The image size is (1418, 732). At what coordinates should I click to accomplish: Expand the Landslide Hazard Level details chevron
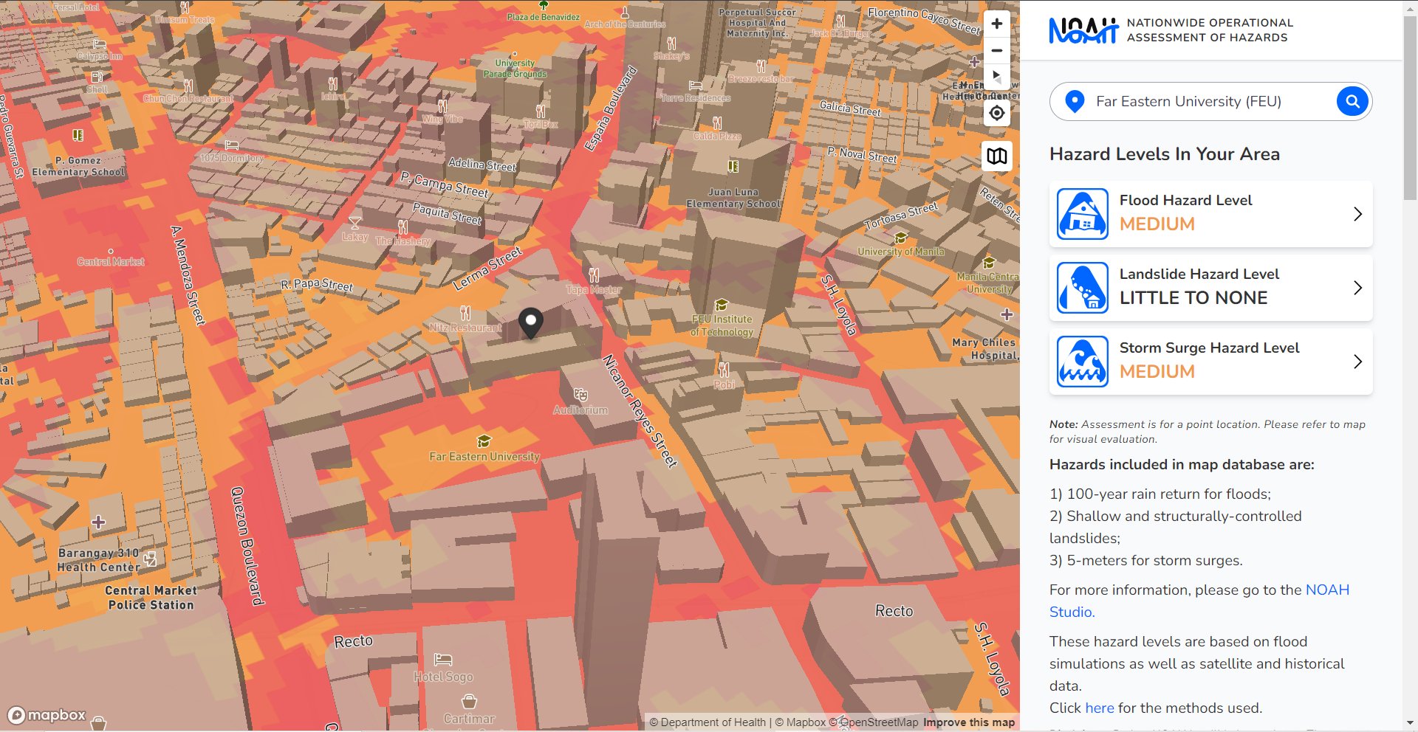[x=1358, y=288]
